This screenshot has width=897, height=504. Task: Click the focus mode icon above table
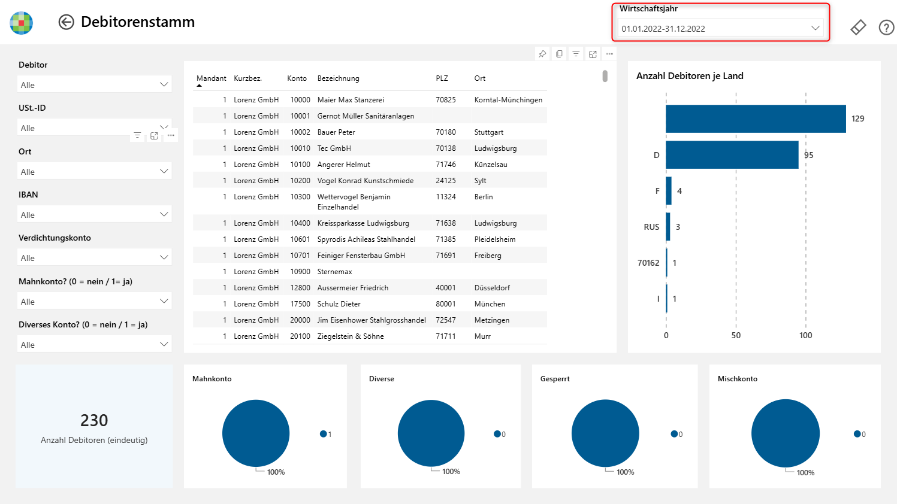coord(593,54)
